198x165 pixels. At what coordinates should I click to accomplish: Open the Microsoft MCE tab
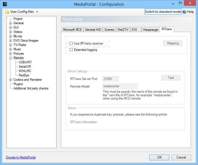point(72,30)
